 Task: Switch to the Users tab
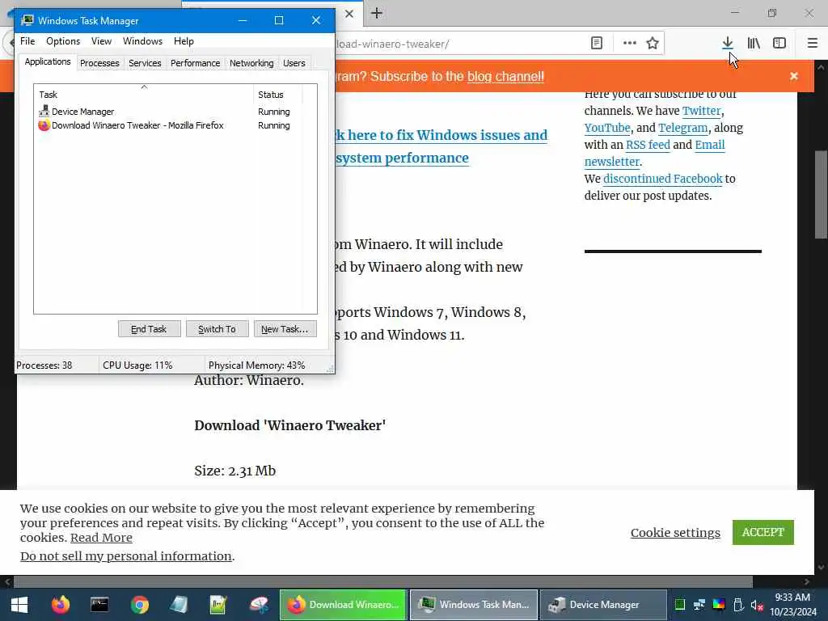294,63
